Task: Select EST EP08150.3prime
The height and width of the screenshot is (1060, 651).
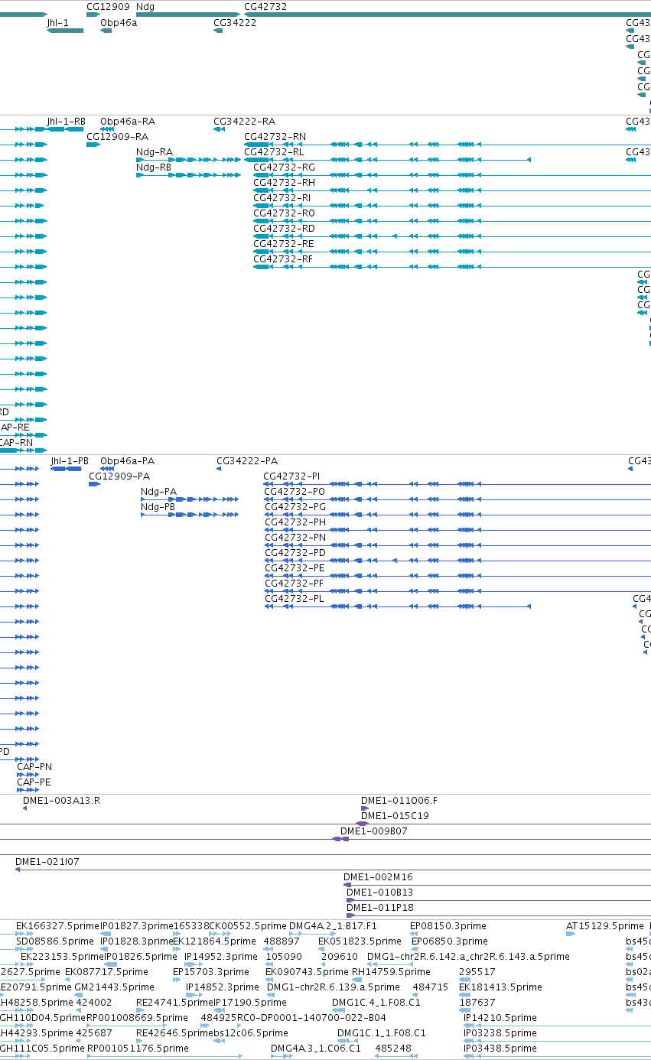Action: click(x=448, y=925)
